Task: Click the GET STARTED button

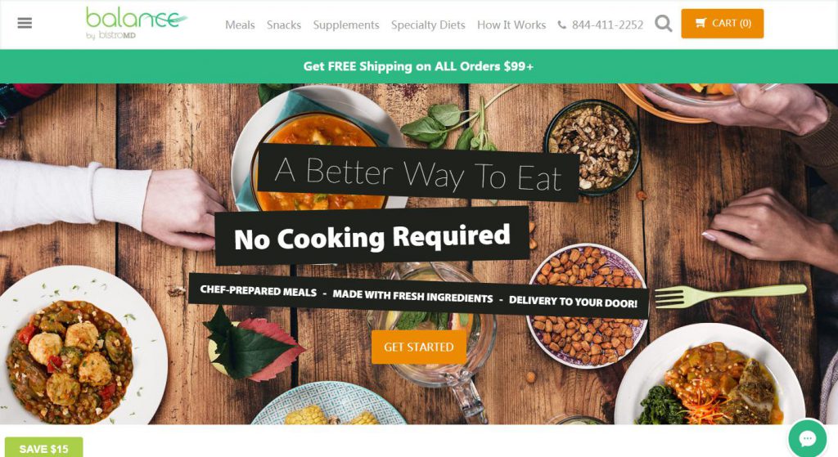Action: point(418,347)
